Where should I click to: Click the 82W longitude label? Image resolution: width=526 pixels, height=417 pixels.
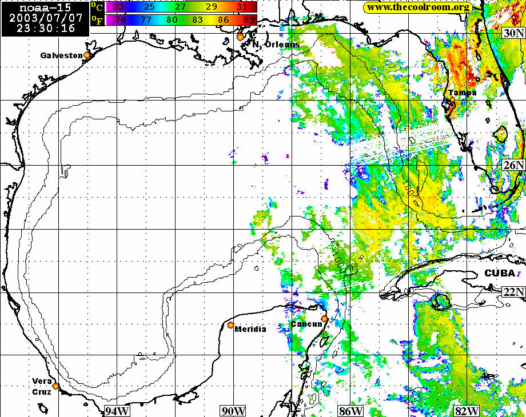coord(467,411)
